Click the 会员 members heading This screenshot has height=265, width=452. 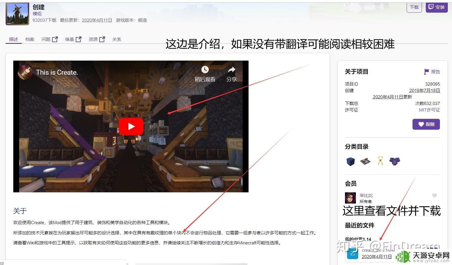[x=351, y=184]
